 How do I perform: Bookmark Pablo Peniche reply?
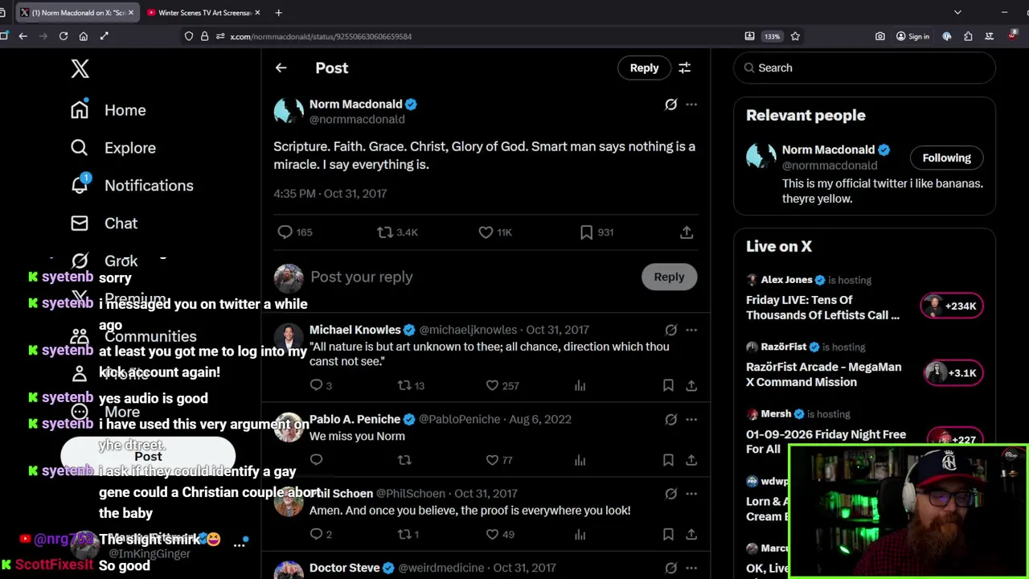(x=668, y=460)
